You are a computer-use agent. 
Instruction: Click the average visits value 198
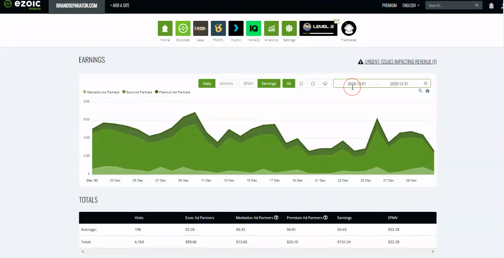click(138, 229)
